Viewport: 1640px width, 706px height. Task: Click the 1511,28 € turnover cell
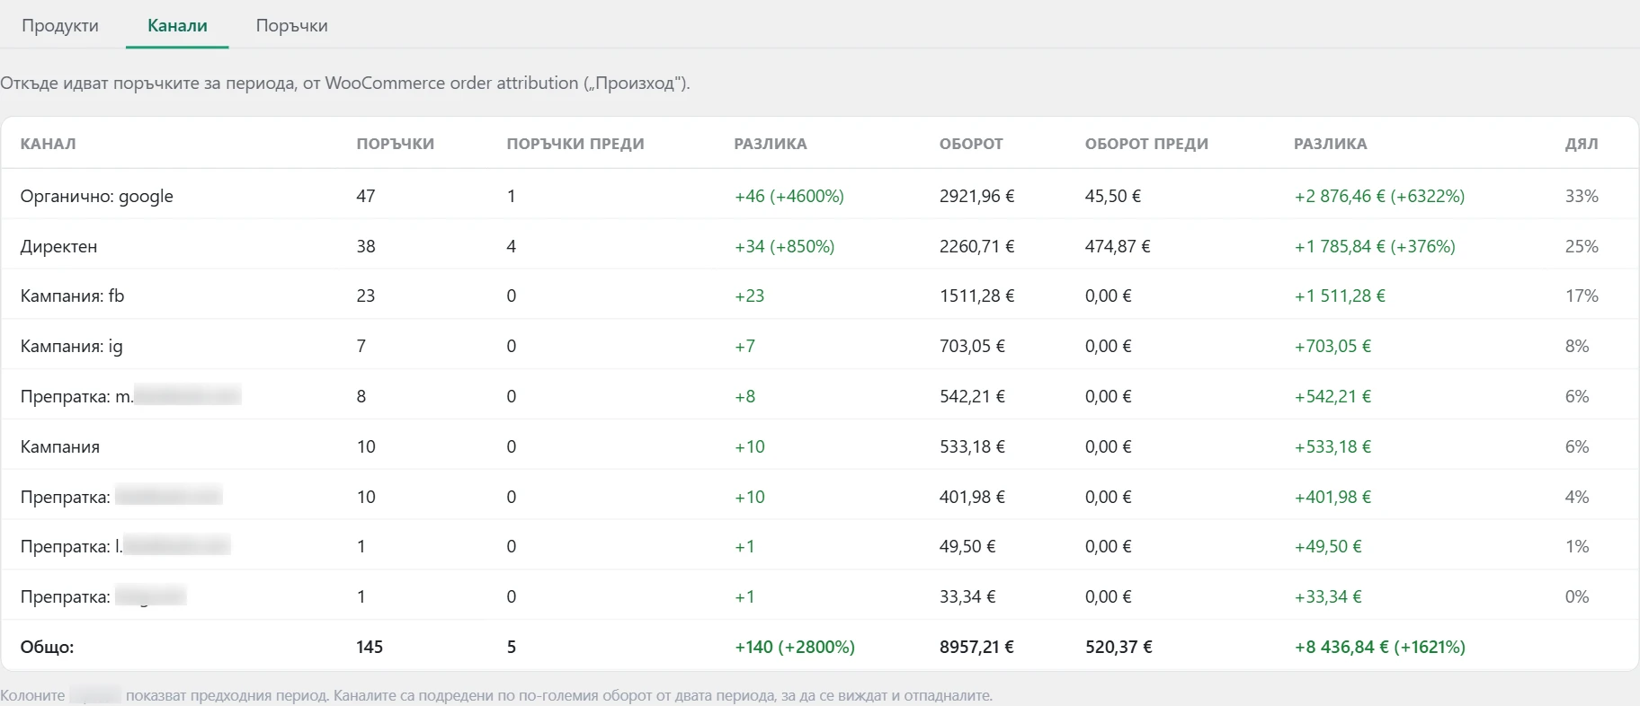[977, 296]
